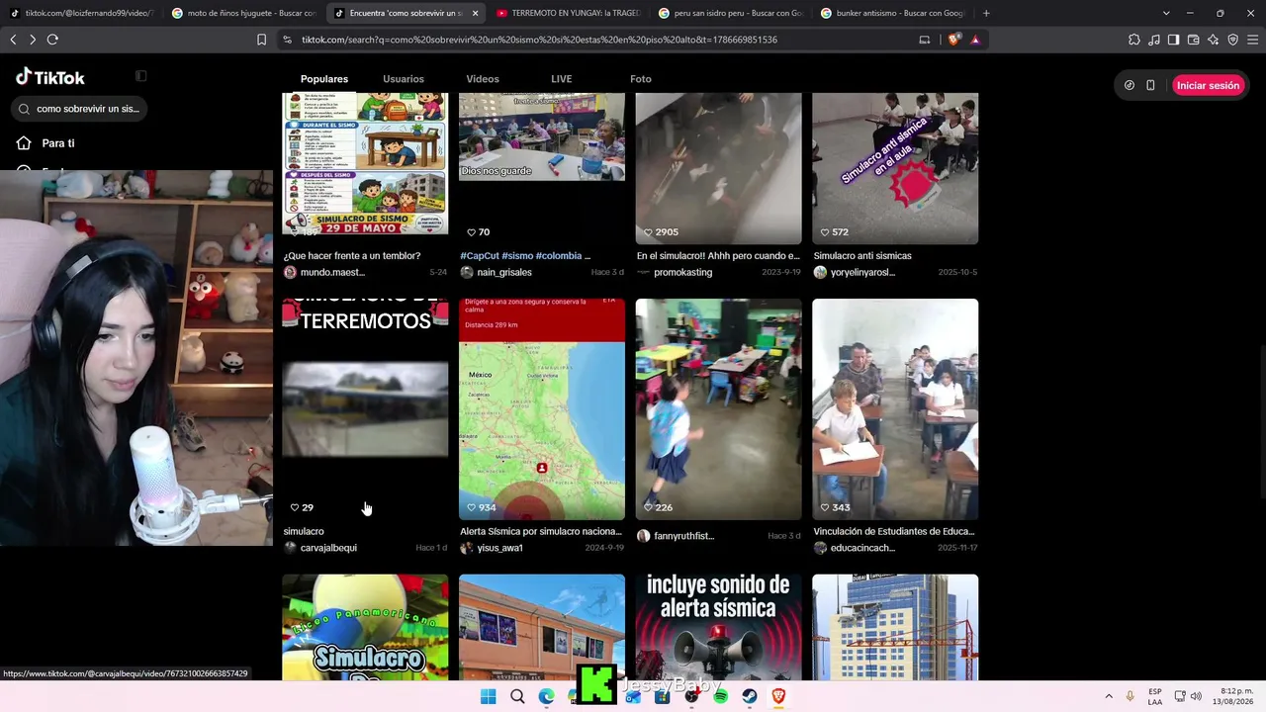
Task: Open the Mexico seismic alert map video thumbnail
Action: pyautogui.click(x=542, y=409)
